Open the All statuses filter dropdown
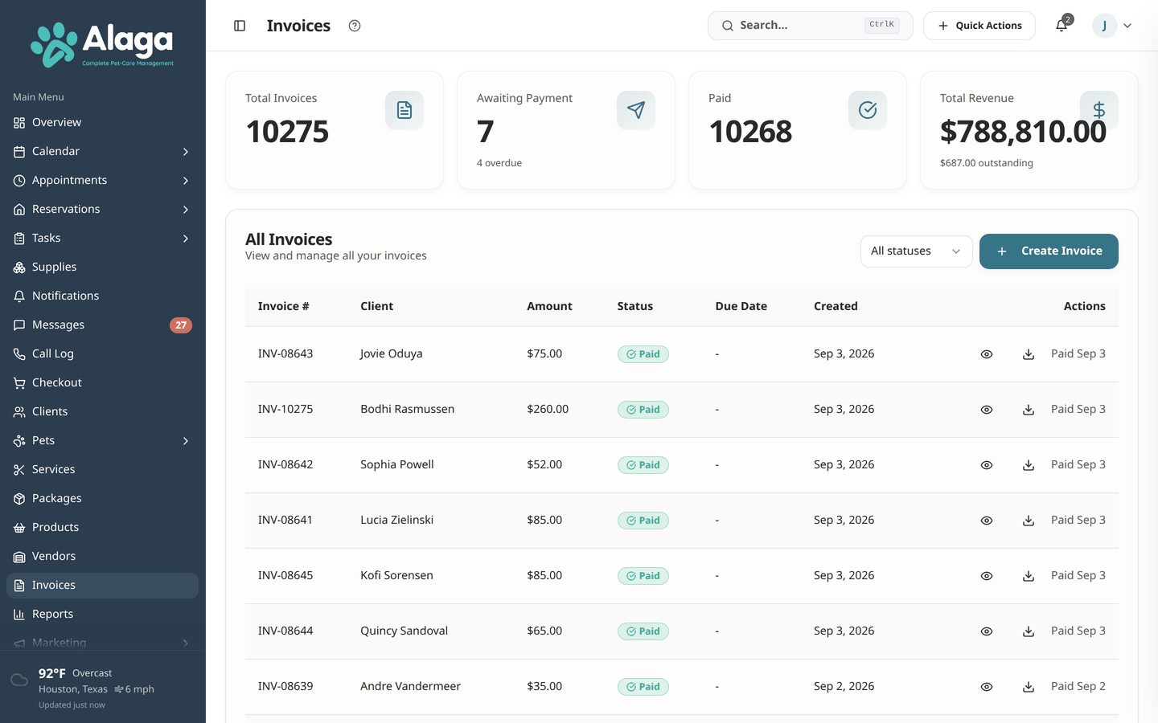 point(916,251)
